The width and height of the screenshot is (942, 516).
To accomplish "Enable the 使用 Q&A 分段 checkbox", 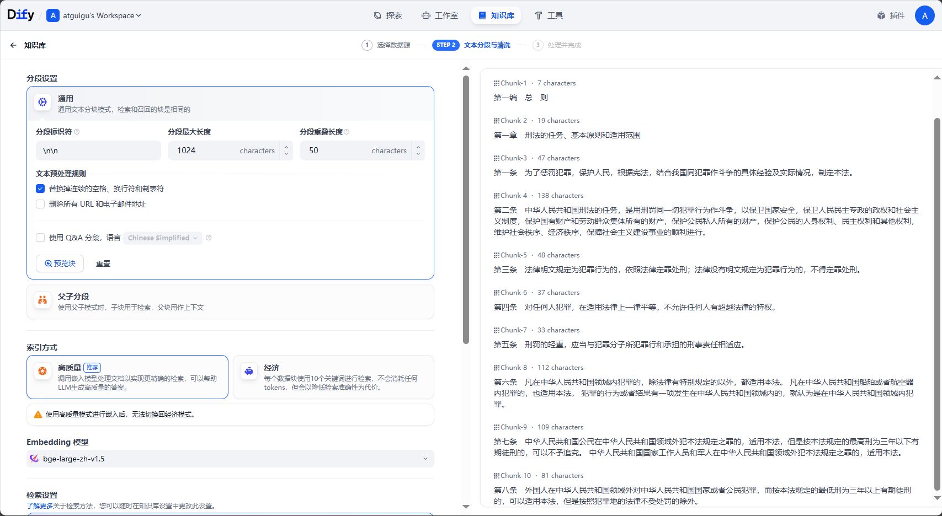I will (x=40, y=238).
